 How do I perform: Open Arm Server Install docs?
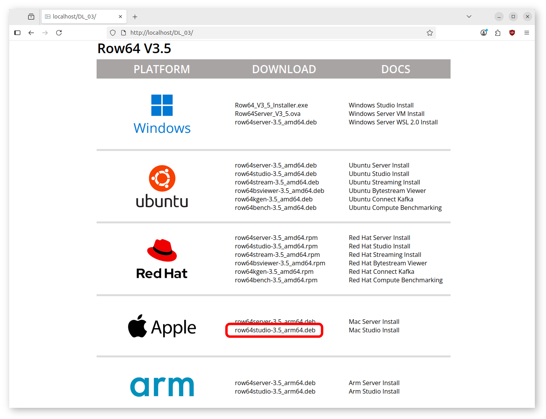tap(374, 383)
